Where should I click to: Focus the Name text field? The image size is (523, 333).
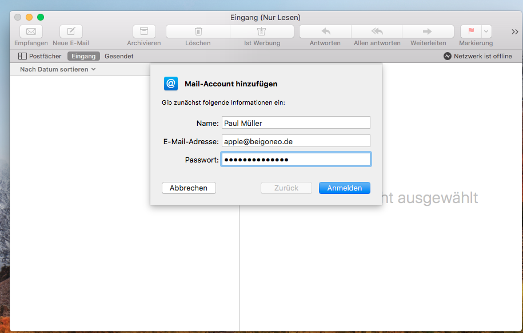point(296,122)
